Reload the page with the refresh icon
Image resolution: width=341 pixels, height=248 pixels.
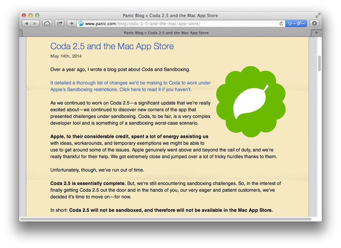(x=281, y=23)
